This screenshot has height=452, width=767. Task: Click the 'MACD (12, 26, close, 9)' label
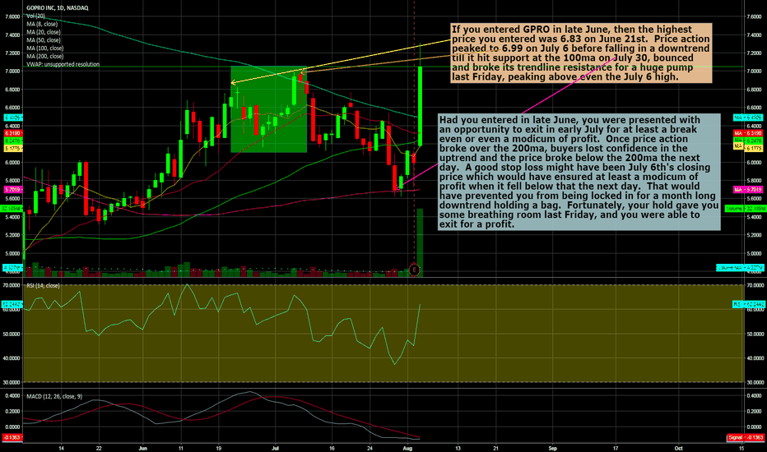pyautogui.click(x=54, y=396)
